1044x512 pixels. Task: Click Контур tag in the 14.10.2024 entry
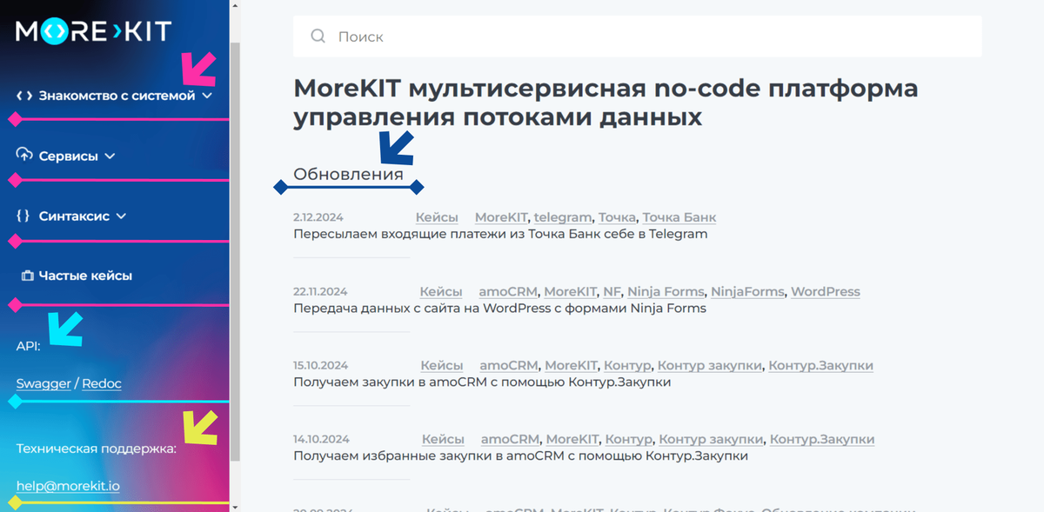pyautogui.click(x=629, y=439)
